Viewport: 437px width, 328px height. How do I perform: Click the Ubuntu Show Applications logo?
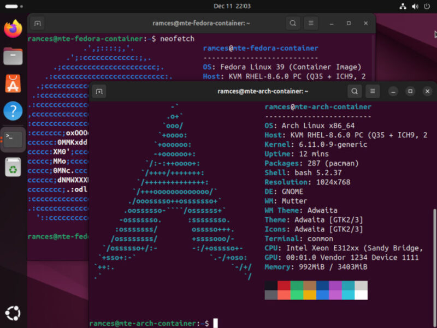pos(12,313)
